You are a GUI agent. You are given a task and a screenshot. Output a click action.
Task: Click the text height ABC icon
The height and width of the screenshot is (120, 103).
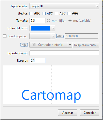coord(60,36)
